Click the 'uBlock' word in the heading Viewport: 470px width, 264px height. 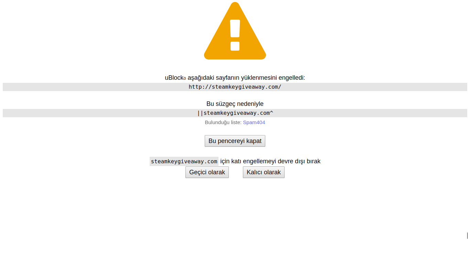(174, 78)
